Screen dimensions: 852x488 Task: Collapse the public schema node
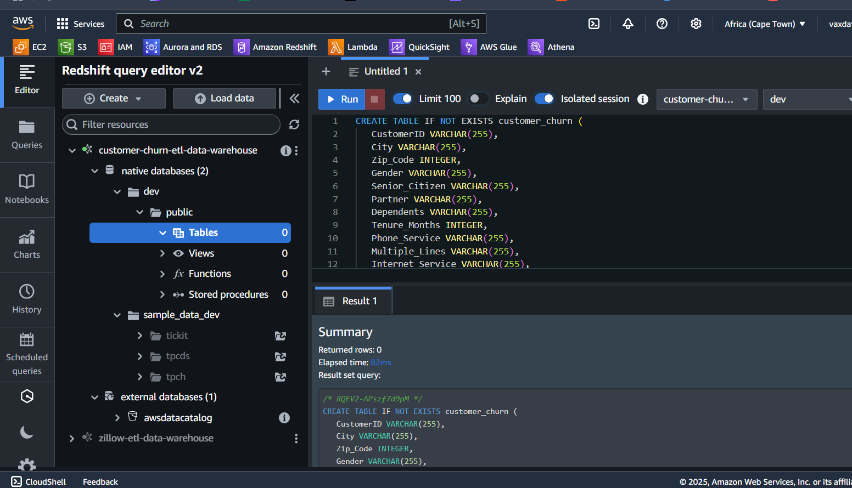pyautogui.click(x=139, y=212)
